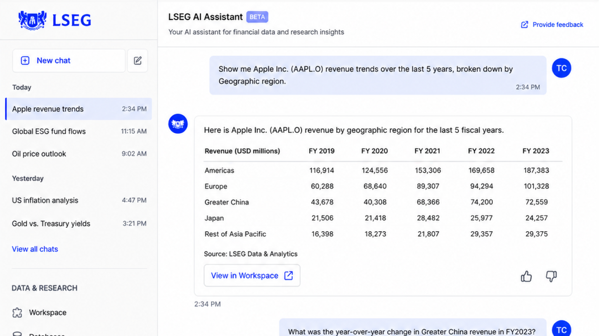Click the Greater China year-over-year question message

point(412,328)
